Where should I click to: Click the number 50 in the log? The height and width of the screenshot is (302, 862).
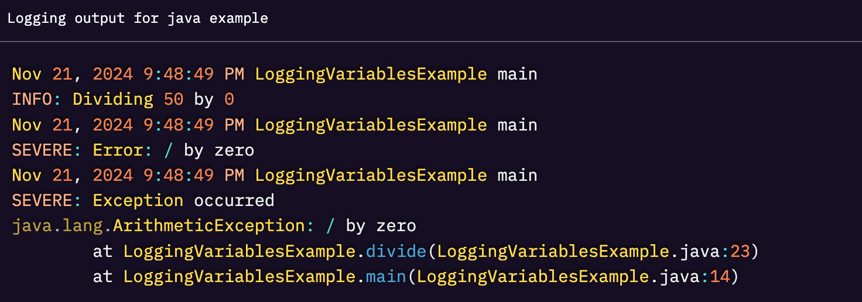coord(173,99)
